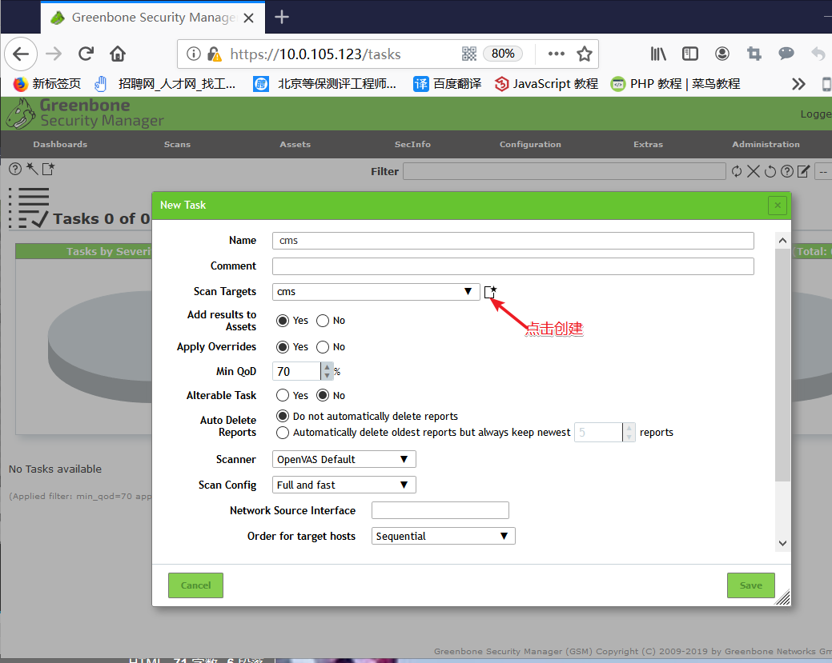Click the dialog scrollbar down arrow

tap(782, 543)
